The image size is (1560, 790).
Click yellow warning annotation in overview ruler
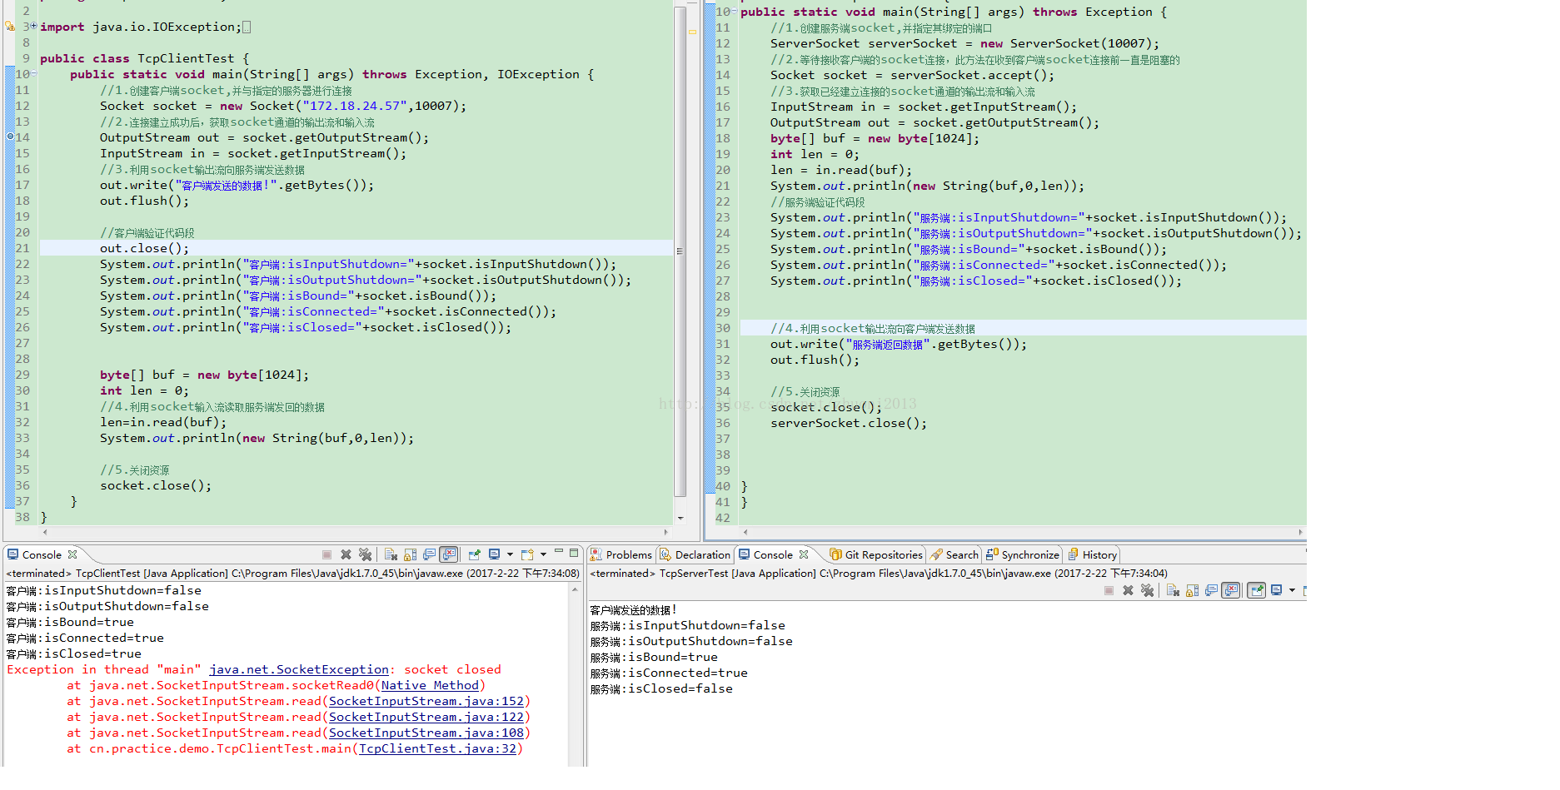click(x=692, y=32)
